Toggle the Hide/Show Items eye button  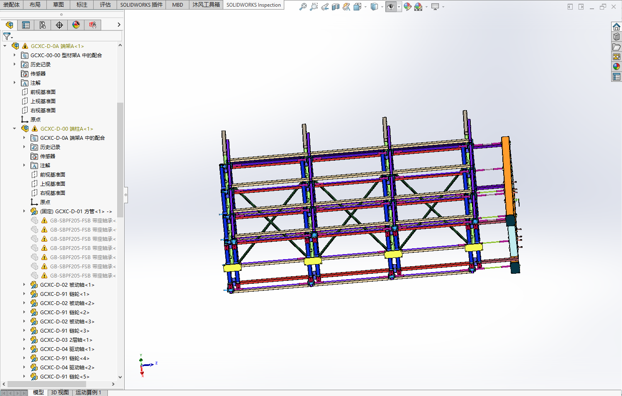click(391, 7)
